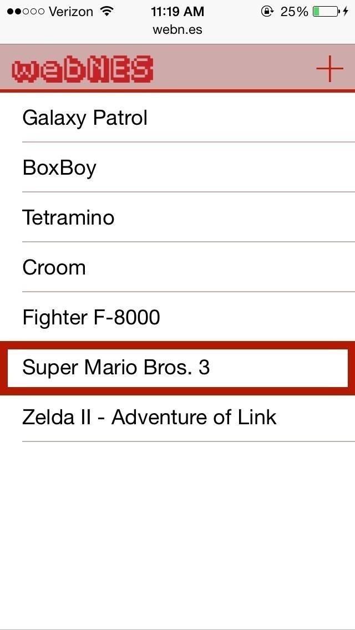Tap the 11:19 AM clock

(177, 11)
